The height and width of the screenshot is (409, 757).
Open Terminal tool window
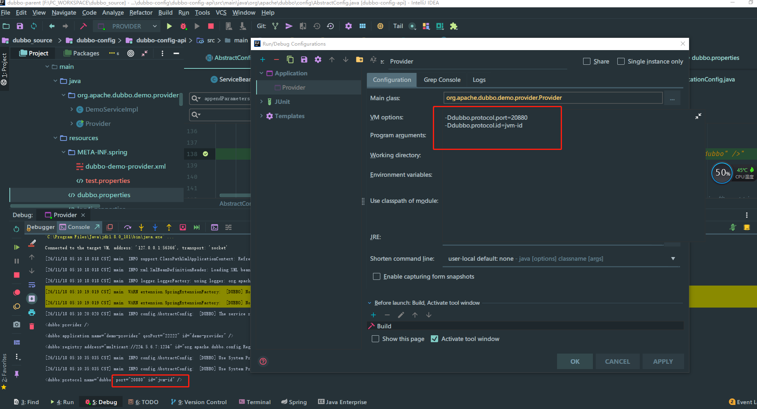click(255, 402)
